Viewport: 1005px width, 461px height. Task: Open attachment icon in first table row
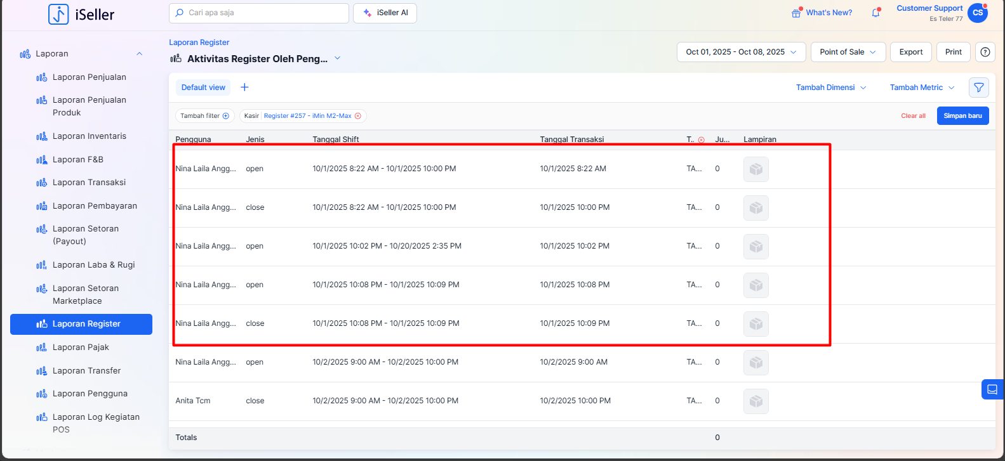(x=755, y=169)
